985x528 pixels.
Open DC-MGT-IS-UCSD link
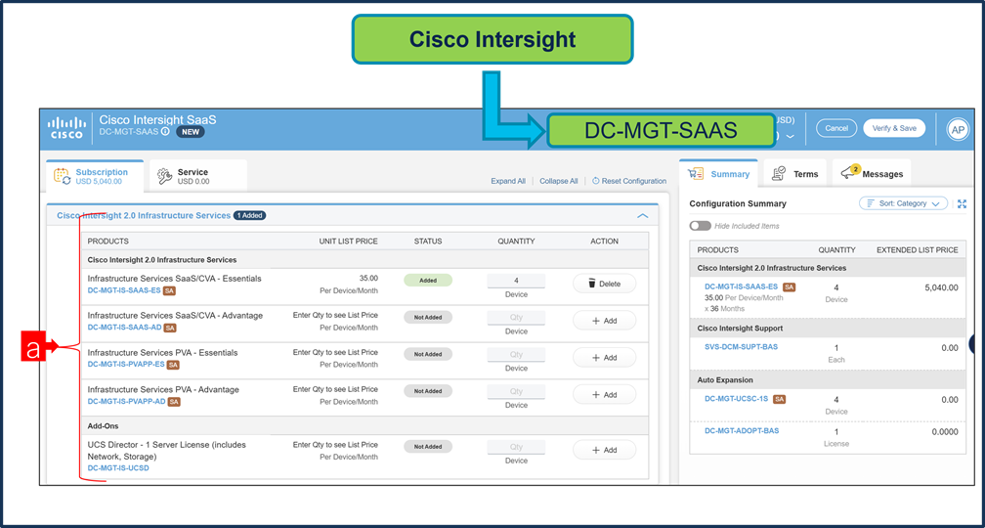point(118,467)
